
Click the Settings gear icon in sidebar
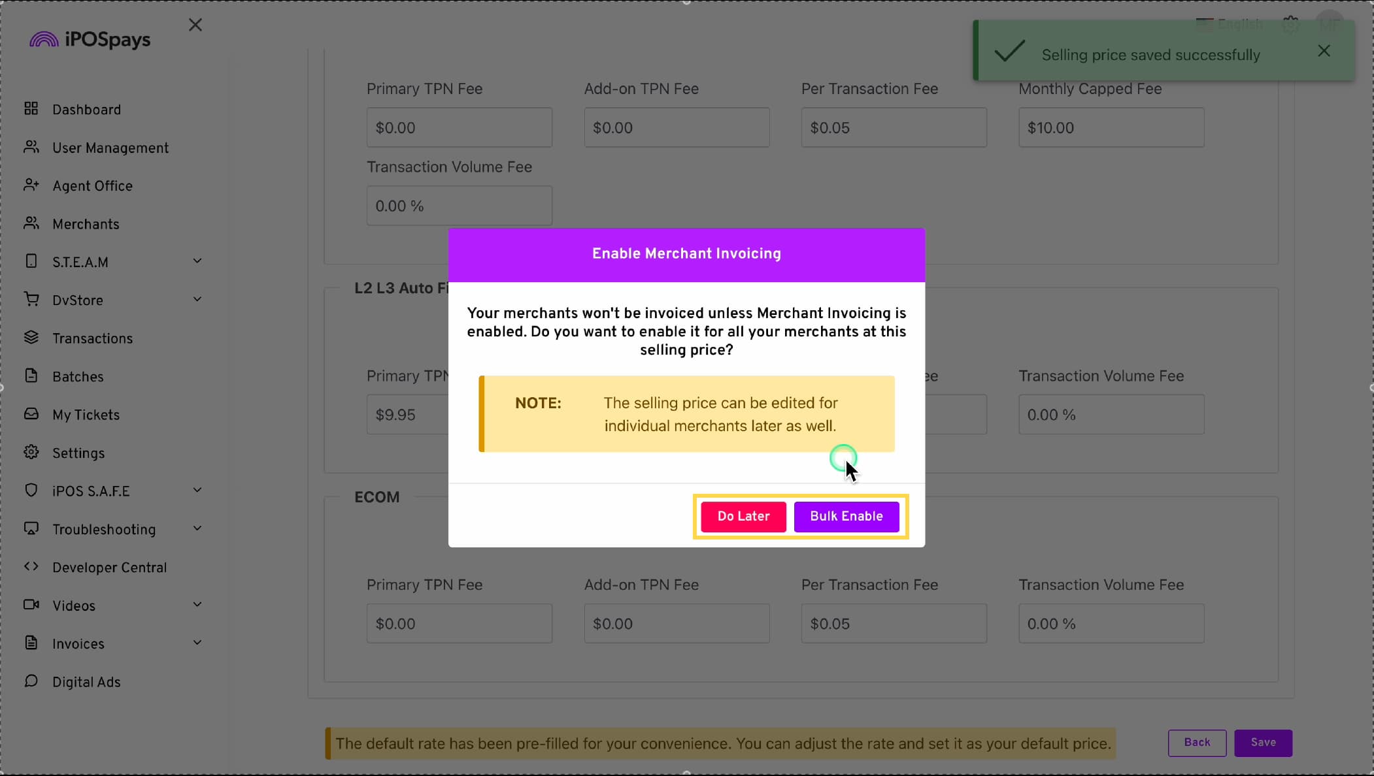click(x=31, y=452)
